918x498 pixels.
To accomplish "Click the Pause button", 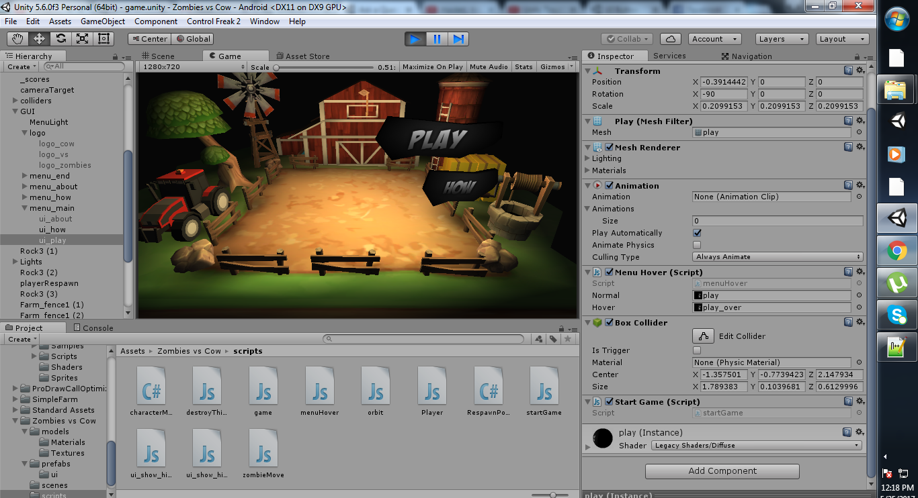I will pyautogui.click(x=437, y=39).
